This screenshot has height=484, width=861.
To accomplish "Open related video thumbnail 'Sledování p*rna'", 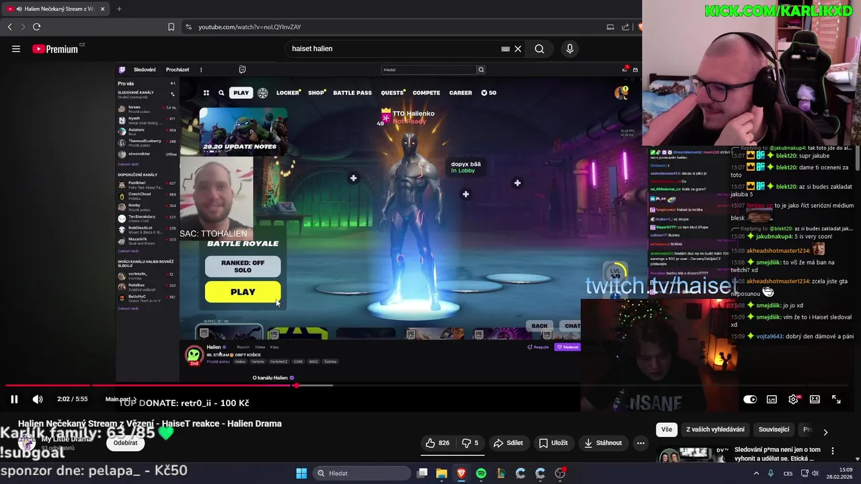I will (x=693, y=454).
